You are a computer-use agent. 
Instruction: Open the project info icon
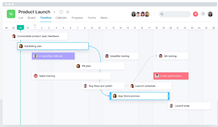click(x=61, y=12)
